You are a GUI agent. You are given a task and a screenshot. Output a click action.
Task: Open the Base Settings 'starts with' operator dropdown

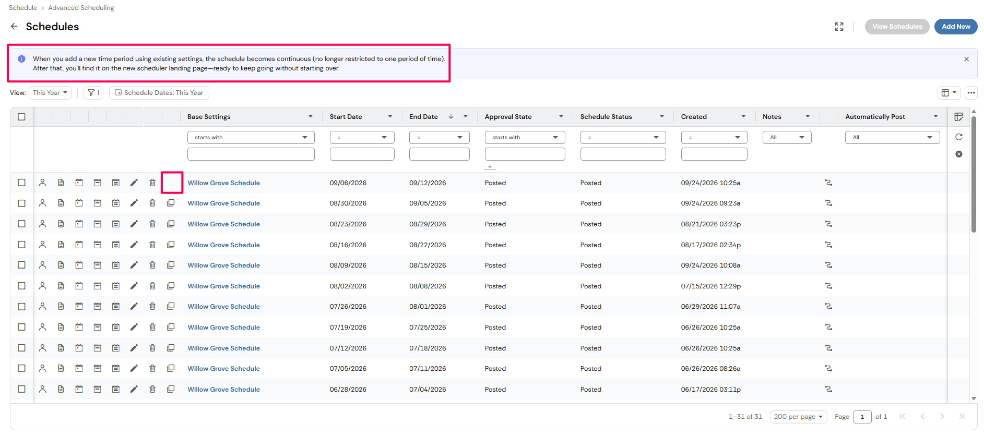coord(251,137)
